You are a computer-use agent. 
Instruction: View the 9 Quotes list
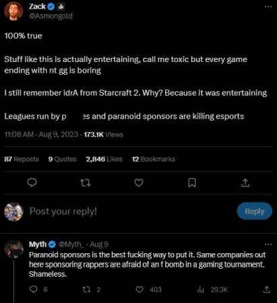[62, 159]
